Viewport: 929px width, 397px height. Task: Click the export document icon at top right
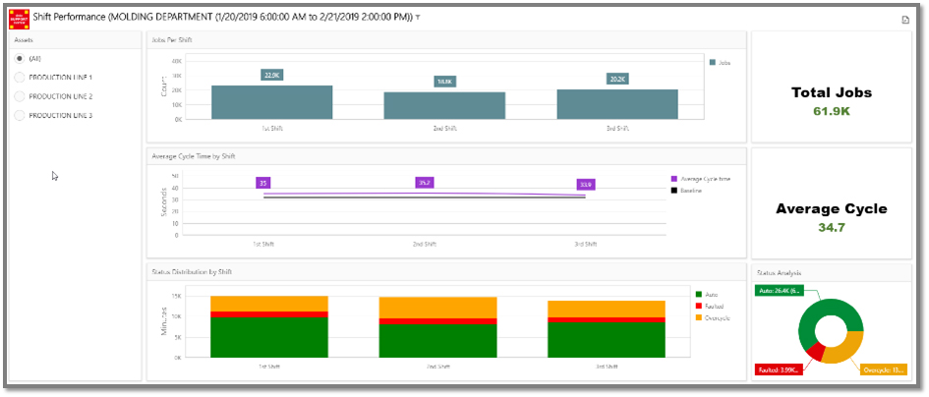click(x=904, y=20)
